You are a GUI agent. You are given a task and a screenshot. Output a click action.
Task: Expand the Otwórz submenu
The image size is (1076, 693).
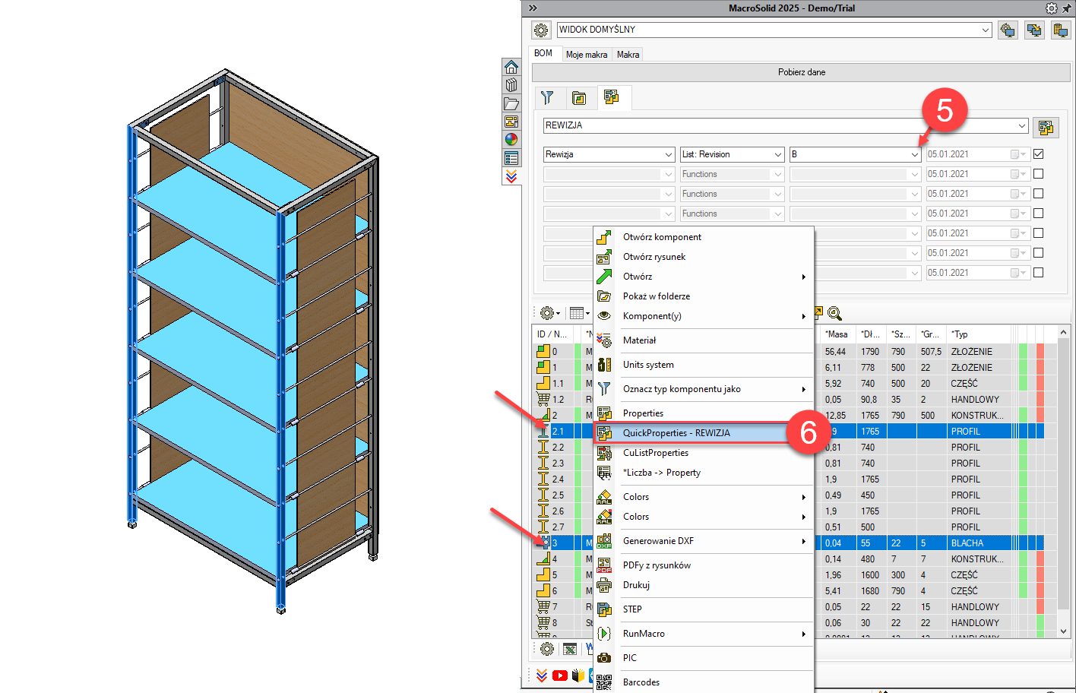(704, 277)
